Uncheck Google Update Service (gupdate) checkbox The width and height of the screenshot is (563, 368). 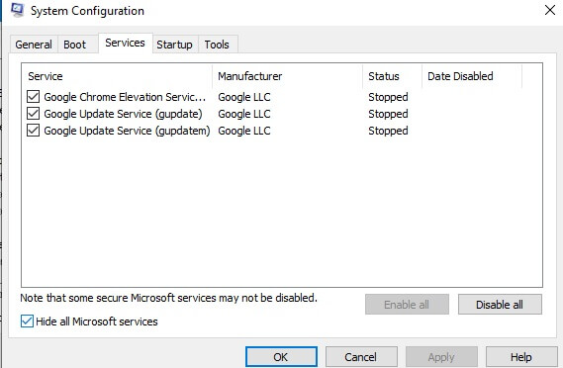33,114
